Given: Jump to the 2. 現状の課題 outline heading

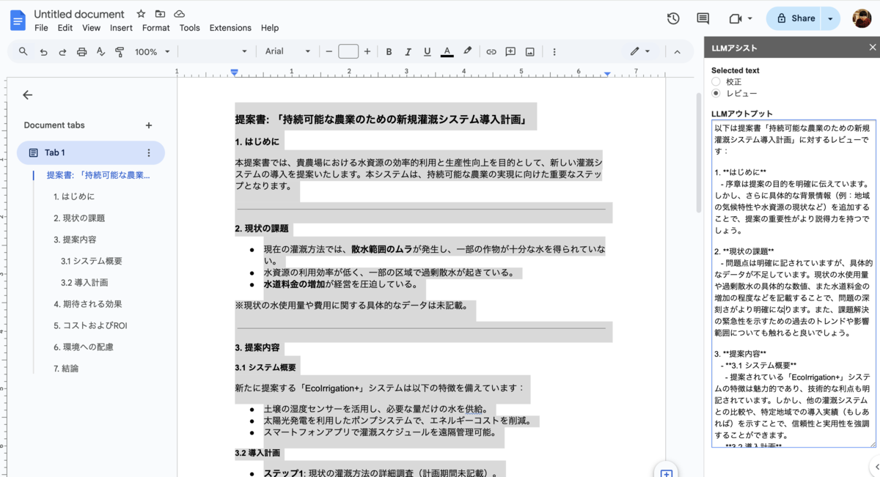Looking at the screenshot, I should [x=79, y=218].
